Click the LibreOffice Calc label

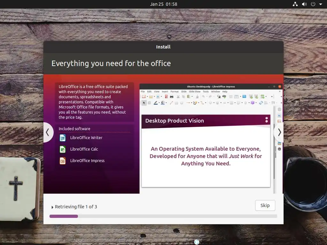pos(84,149)
